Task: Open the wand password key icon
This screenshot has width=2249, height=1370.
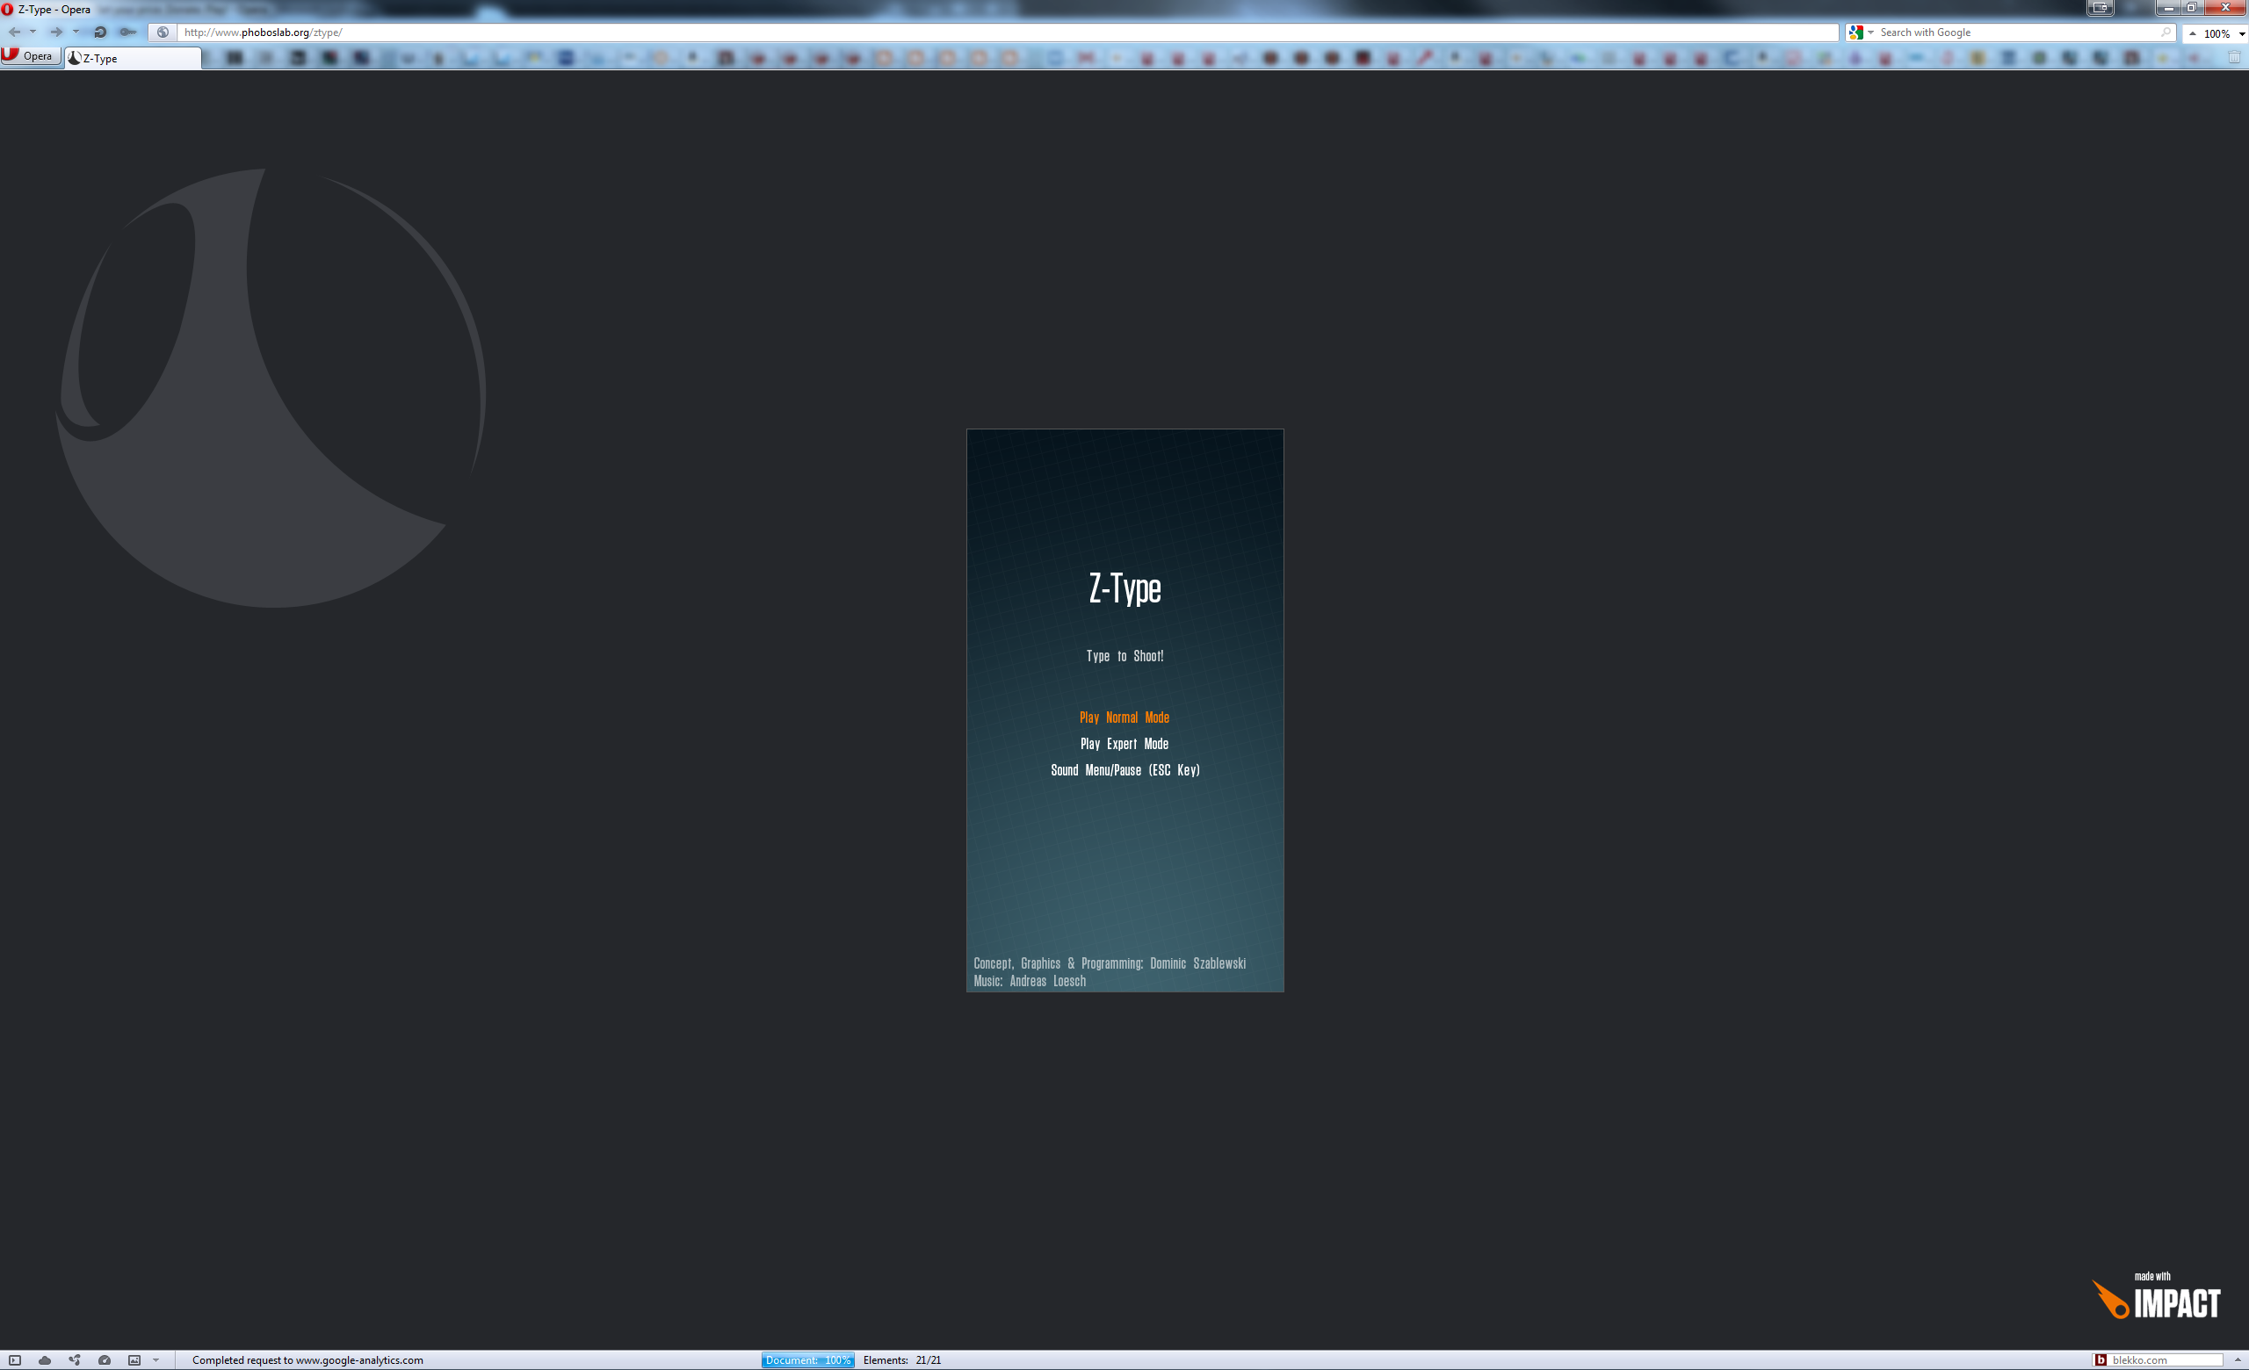Action: click(x=127, y=32)
